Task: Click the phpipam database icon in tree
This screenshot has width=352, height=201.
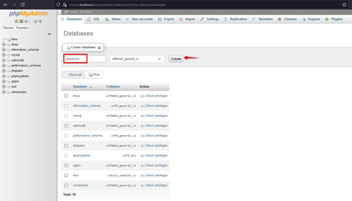Action: 9,71
